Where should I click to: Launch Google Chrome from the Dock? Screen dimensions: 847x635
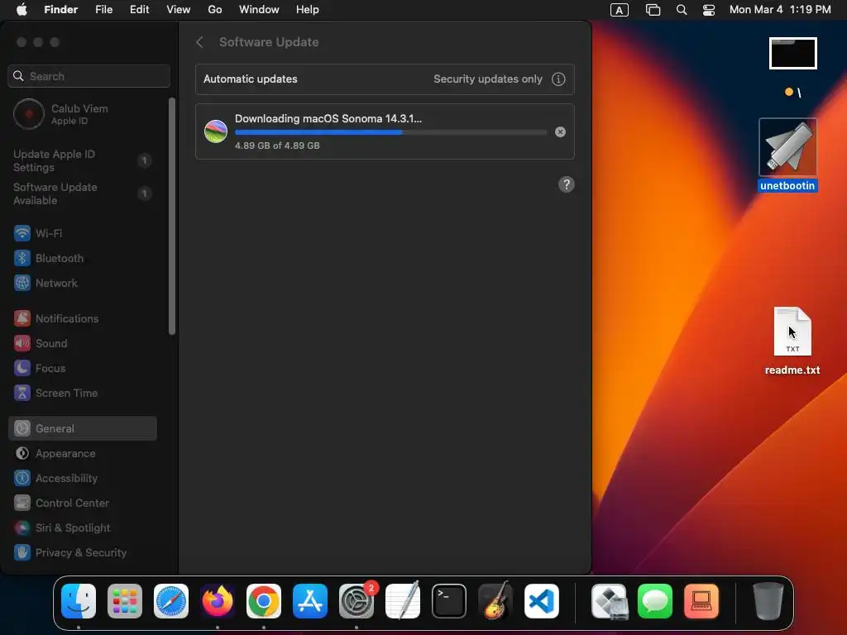264,601
